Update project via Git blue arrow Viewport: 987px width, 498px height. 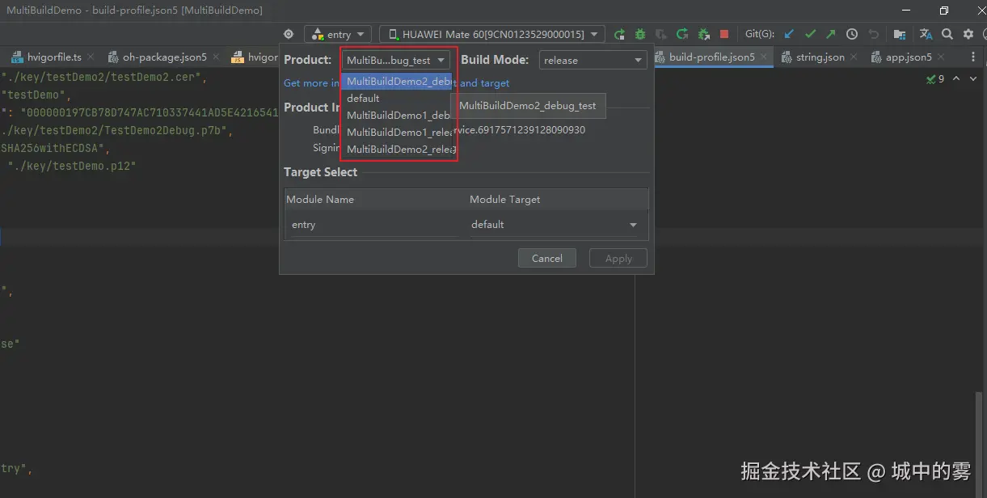tap(789, 34)
